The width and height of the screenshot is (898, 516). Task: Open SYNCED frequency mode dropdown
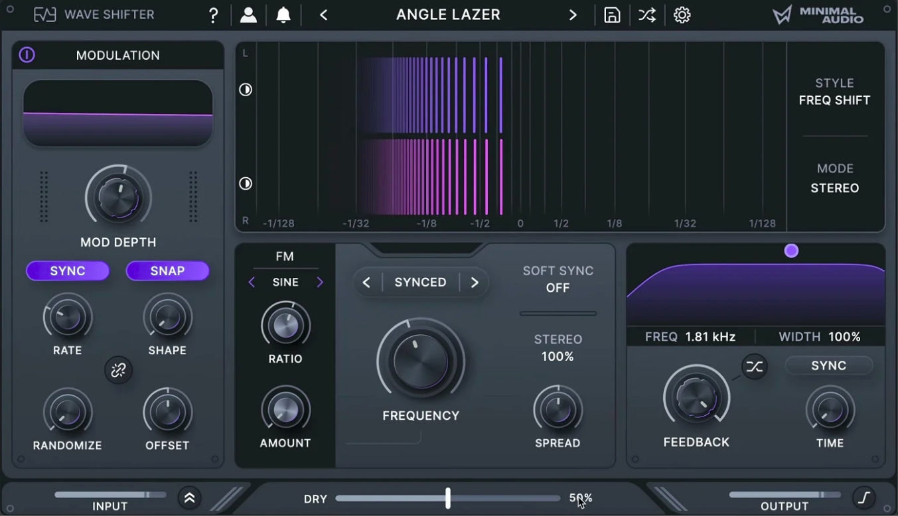(420, 283)
